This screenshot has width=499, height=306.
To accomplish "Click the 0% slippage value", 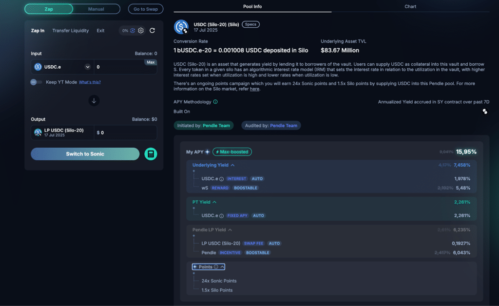I will point(125,31).
